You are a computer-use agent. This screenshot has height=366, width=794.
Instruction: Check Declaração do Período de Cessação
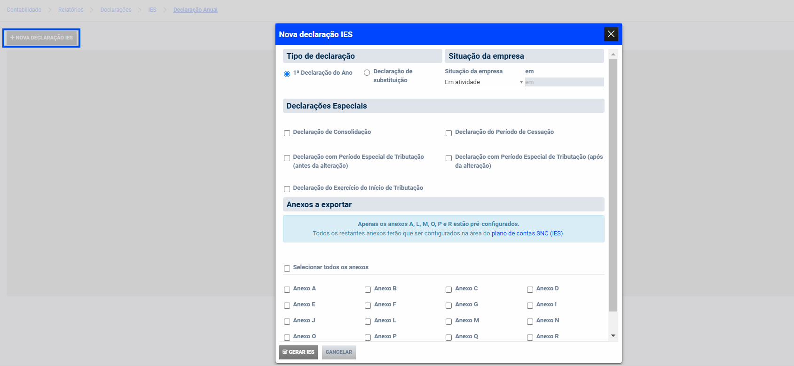click(448, 133)
